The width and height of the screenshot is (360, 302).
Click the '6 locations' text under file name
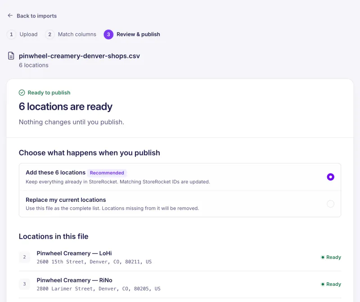click(33, 65)
